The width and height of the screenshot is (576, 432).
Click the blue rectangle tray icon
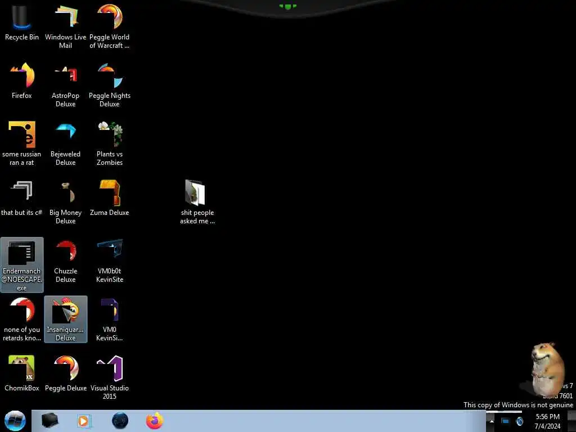(x=506, y=421)
